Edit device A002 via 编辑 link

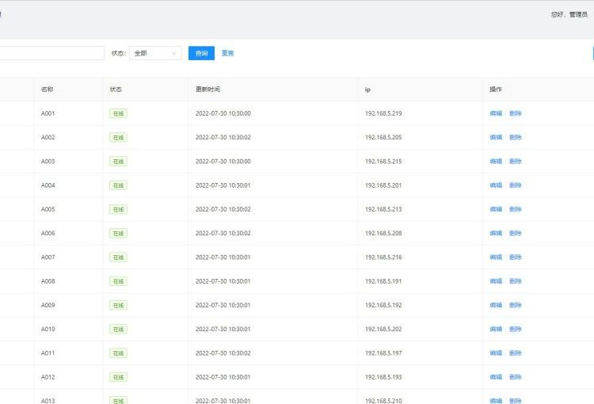click(x=496, y=137)
